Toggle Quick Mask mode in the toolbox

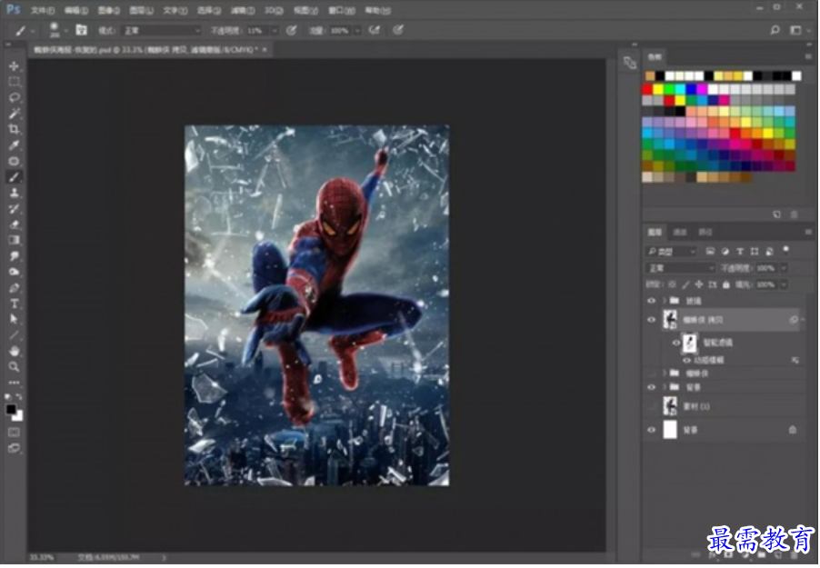(15, 432)
